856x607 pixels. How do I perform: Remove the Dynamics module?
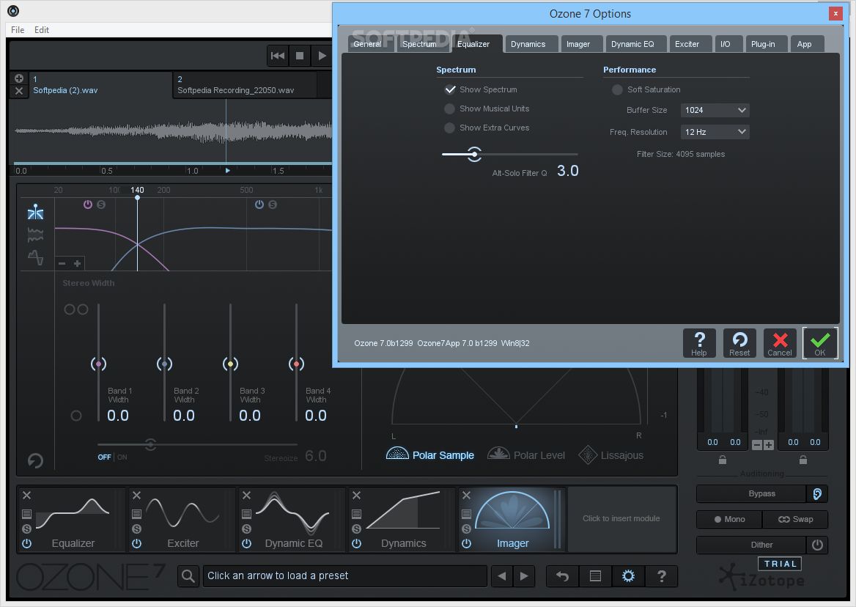point(356,495)
